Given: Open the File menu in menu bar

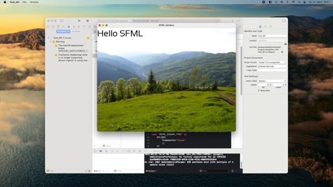Looking at the screenshot, I should [x=24, y=2].
